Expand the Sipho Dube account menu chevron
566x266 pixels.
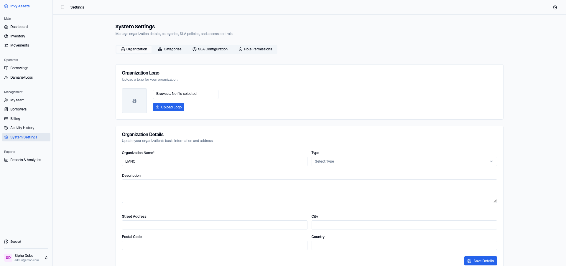pos(46,258)
